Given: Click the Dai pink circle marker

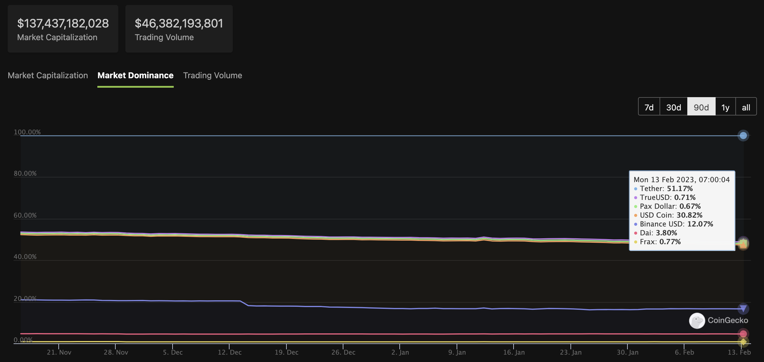Looking at the screenshot, I should [743, 334].
